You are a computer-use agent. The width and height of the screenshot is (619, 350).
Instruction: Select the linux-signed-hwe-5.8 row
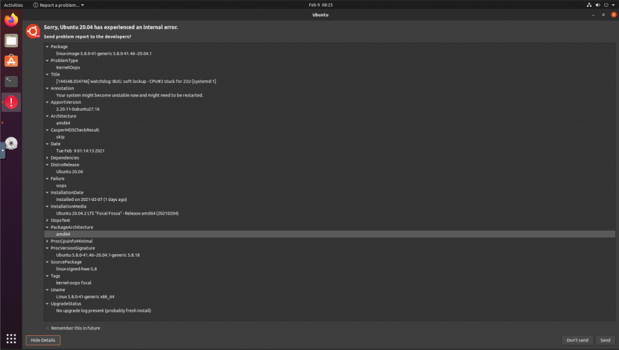pos(330,269)
